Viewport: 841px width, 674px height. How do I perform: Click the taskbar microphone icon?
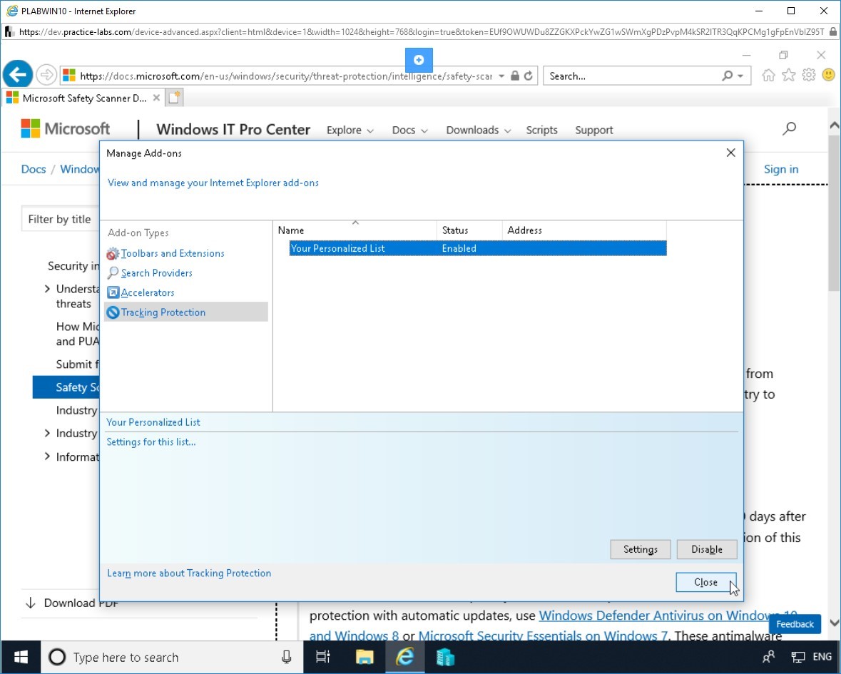click(x=287, y=657)
